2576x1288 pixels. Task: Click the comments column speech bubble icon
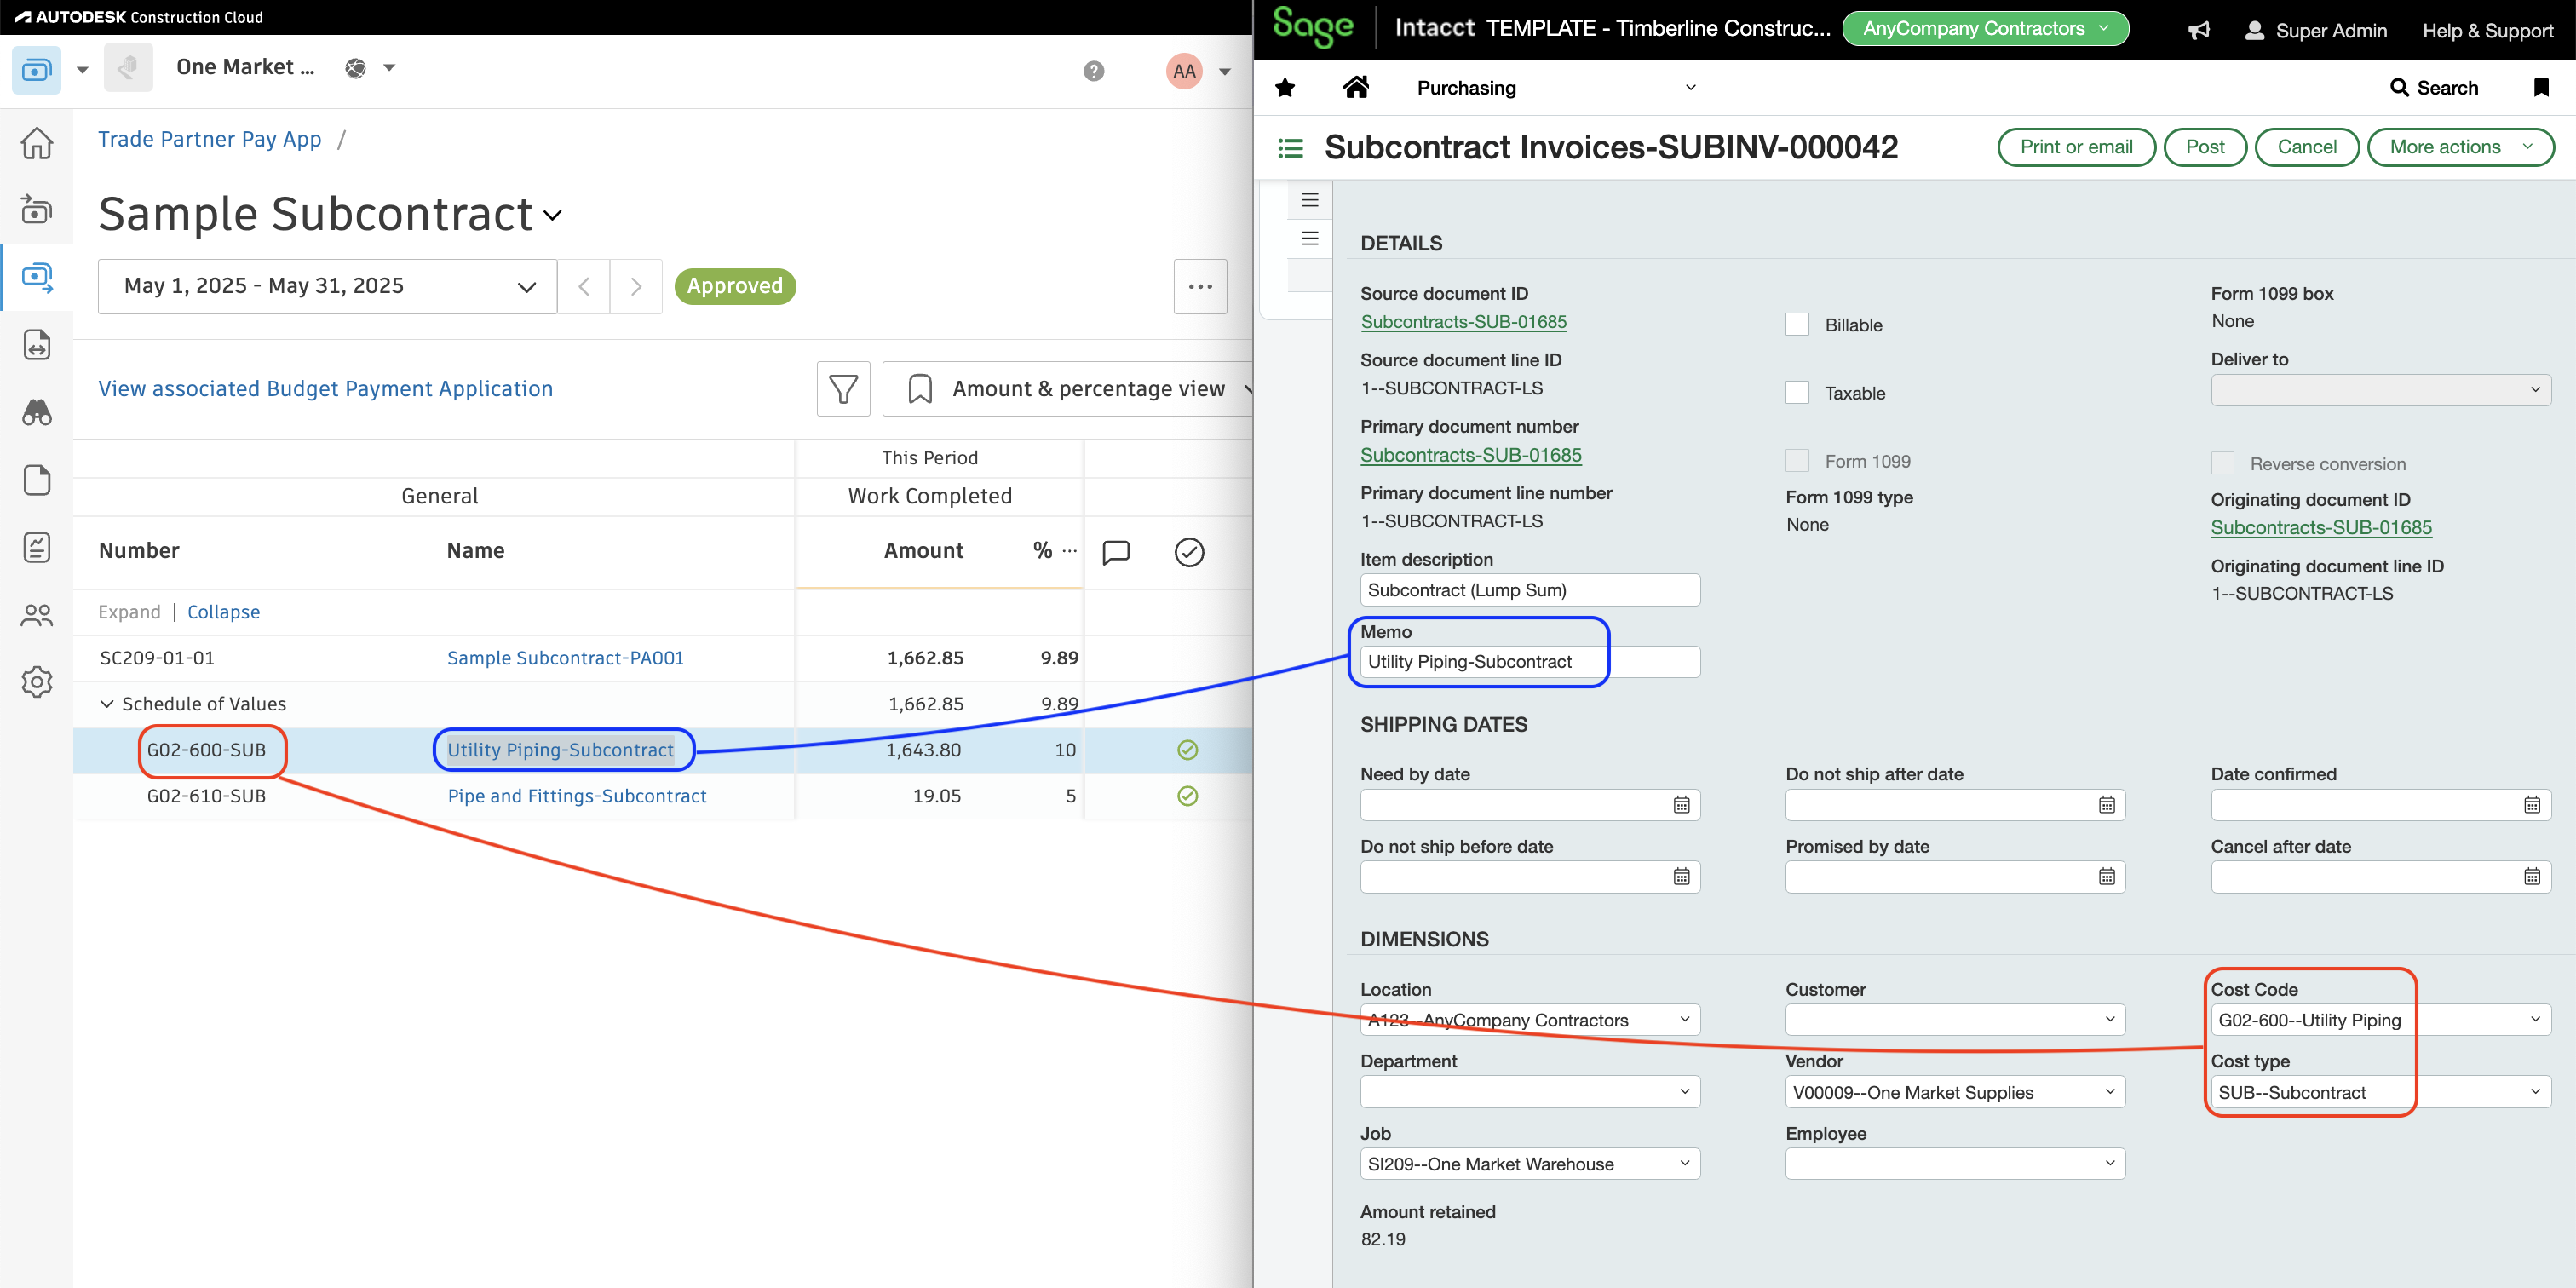click(x=1116, y=552)
